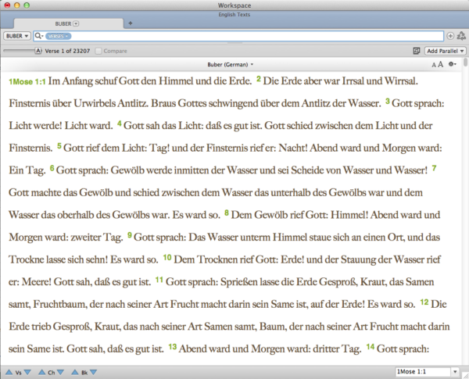Go to previous chapter with Ch up arrow
The height and width of the screenshot is (379, 469).
(42, 372)
